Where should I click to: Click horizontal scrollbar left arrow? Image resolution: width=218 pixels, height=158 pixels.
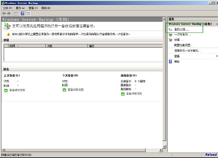coord(3,150)
